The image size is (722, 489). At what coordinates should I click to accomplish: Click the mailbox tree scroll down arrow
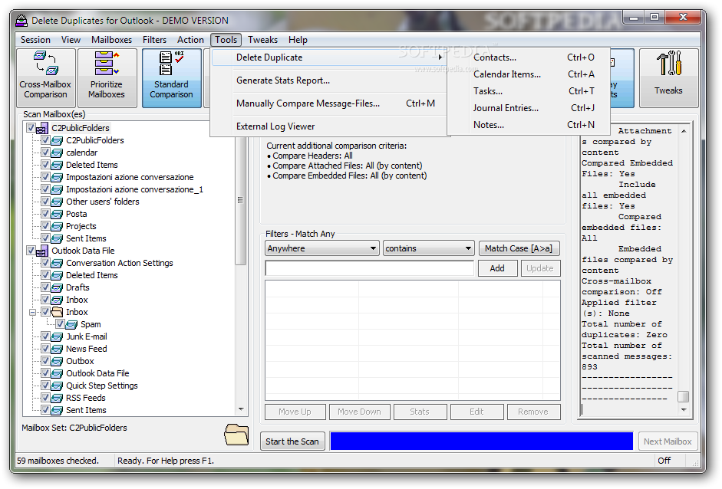[x=241, y=409]
